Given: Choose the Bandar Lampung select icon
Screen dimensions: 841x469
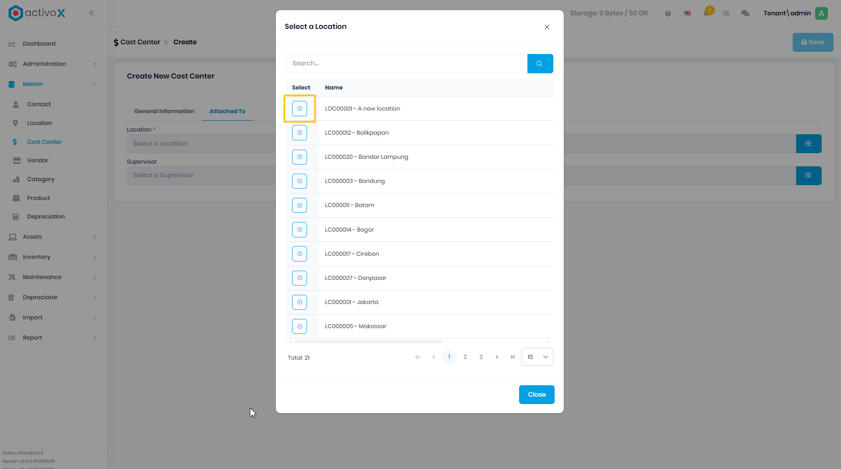Looking at the screenshot, I should pyautogui.click(x=300, y=157).
